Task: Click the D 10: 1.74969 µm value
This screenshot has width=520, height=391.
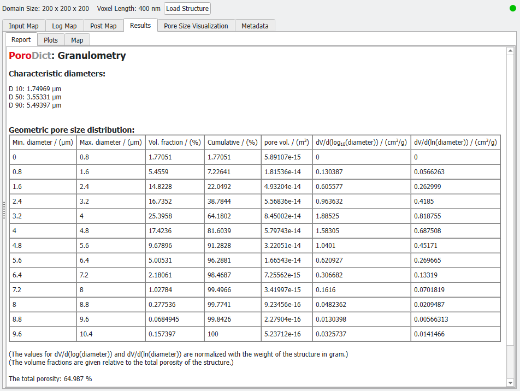Action: [x=35, y=89]
